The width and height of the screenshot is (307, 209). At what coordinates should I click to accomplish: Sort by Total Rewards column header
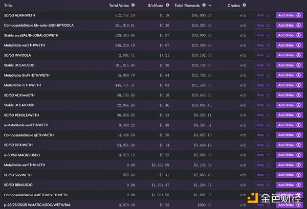click(x=187, y=6)
